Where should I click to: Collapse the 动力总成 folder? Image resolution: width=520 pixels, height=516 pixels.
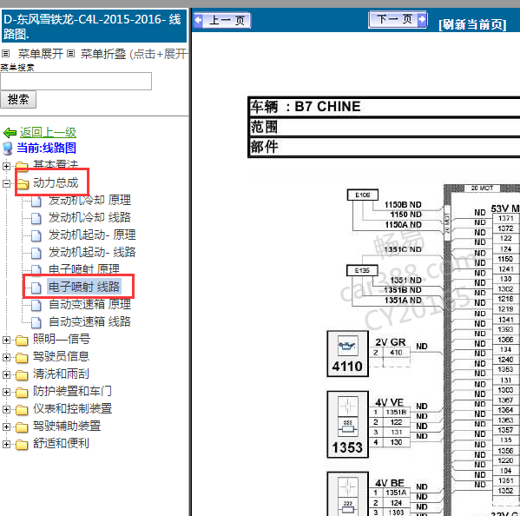(x=6, y=183)
